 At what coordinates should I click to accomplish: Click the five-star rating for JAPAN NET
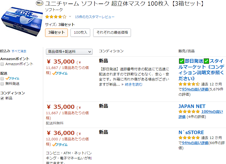(189, 112)
